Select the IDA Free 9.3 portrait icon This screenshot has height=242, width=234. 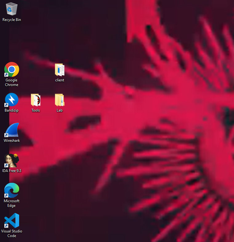(x=12, y=160)
